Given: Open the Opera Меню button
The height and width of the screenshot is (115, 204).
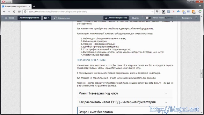Looking at the screenshot, I should (6, 2).
